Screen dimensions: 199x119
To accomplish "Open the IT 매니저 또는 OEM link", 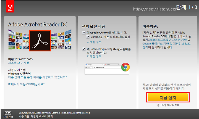I will tap(26, 84).
